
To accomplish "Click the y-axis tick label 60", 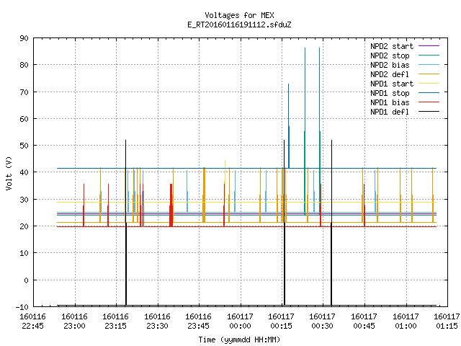I will (24, 119).
